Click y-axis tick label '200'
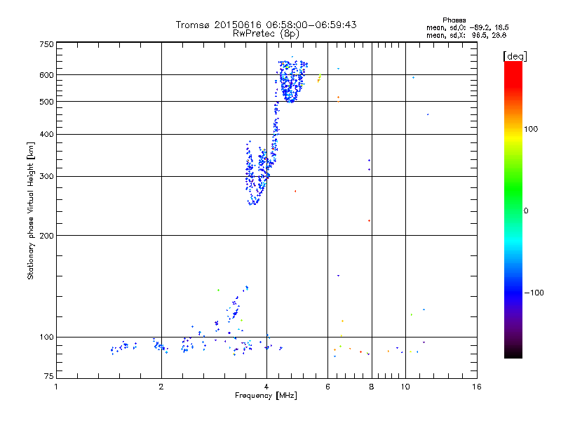 pyautogui.click(x=46, y=236)
